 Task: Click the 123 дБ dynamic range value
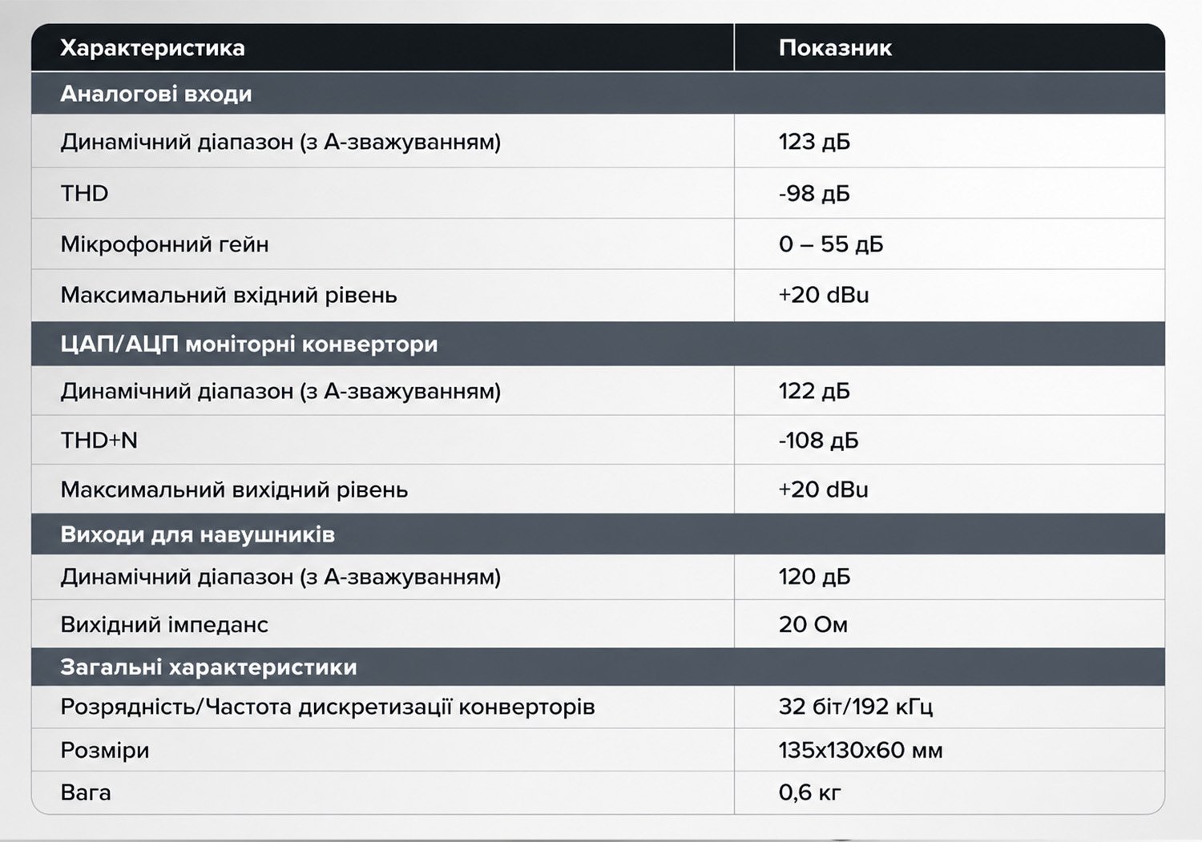(814, 142)
